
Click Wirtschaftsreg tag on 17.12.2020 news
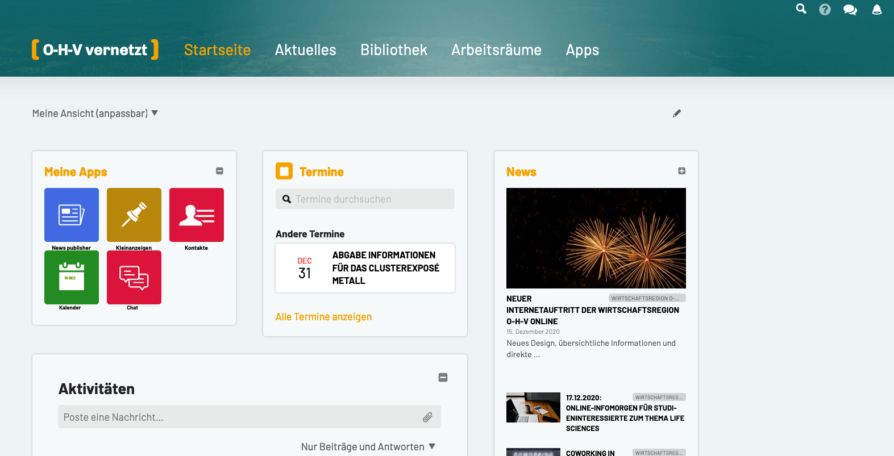[x=659, y=397]
